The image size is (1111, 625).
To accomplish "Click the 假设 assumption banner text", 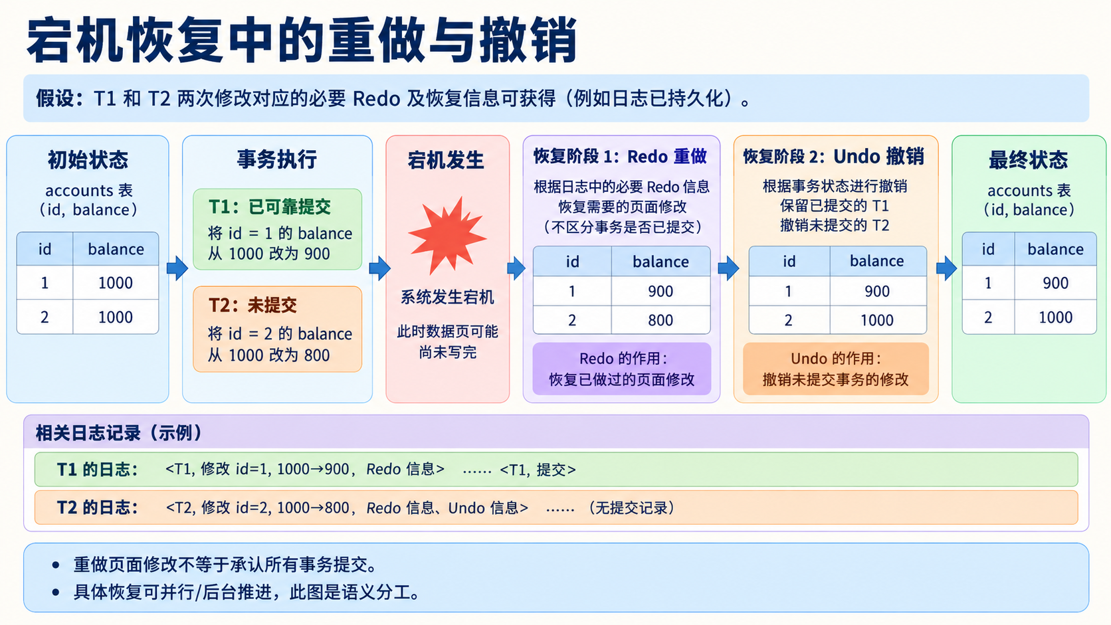I will tap(394, 98).
